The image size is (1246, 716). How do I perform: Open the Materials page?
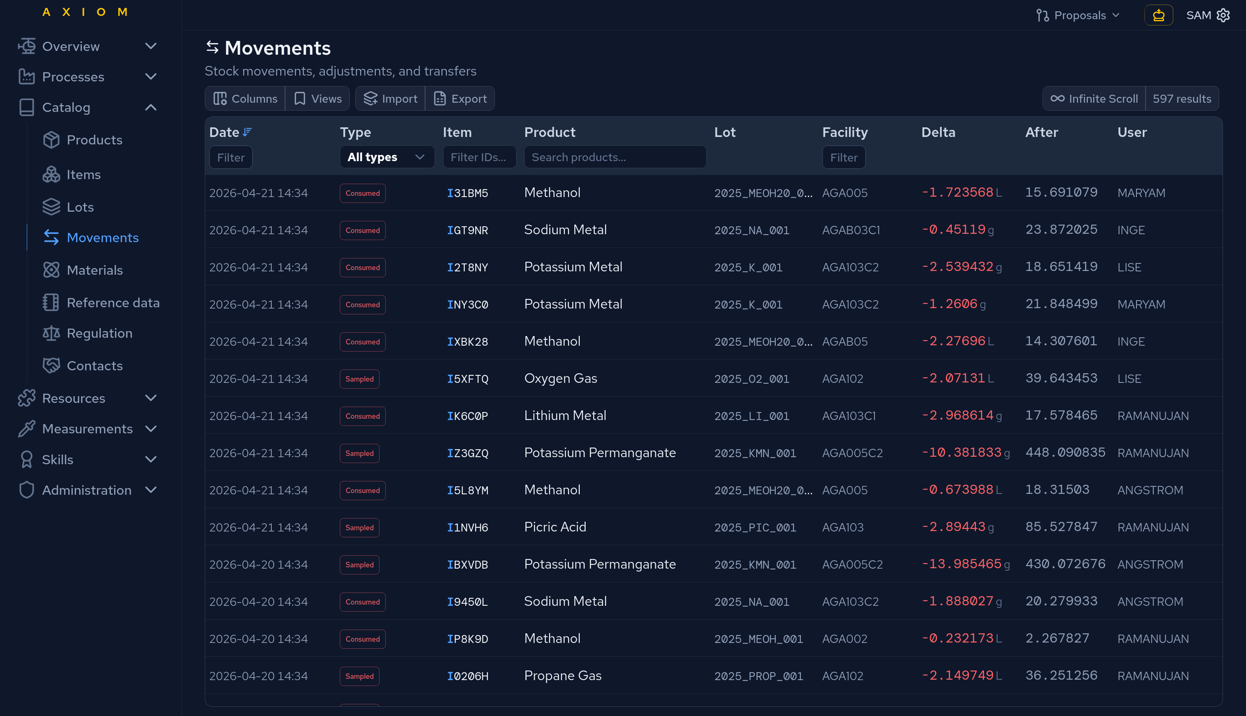click(94, 270)
